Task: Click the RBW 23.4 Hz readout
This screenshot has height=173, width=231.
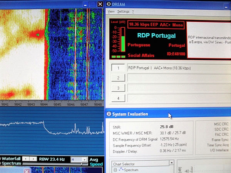Action: pos(52,159)
